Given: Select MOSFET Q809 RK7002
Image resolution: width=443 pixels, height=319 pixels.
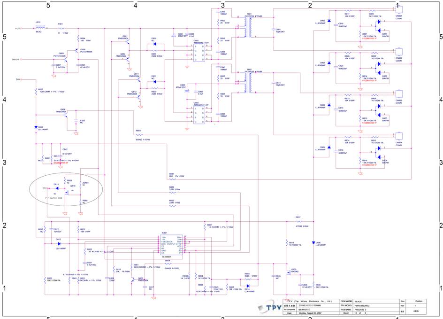Looking at the screenshot, I should (x=288, y=272).
